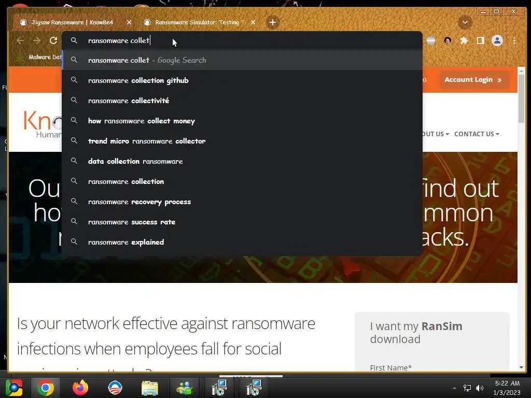Click search icon beside 'ransomware explained'
The width and height of the screenshot is (531, 398).
pos(74,241)
